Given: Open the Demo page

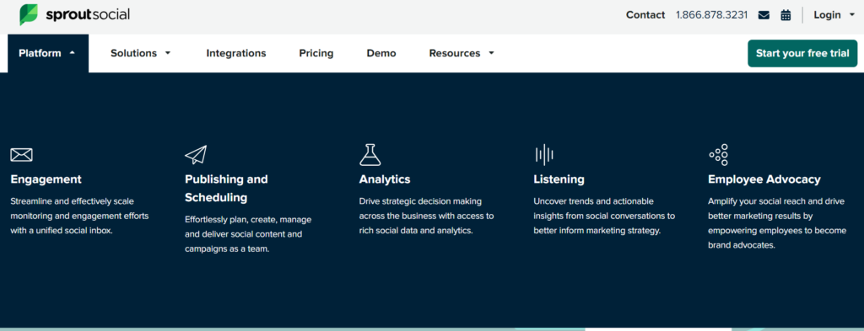Looking at the screenshot, I should (x=381, y=53).
